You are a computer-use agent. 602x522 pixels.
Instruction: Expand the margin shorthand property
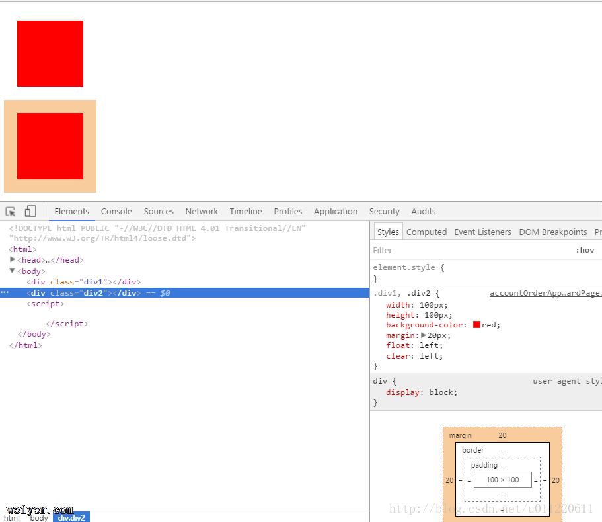point(423,335)
